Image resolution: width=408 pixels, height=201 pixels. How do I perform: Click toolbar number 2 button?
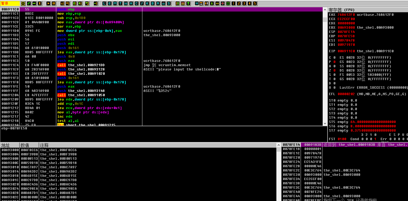pyautogui.click(x=239, y=3)
